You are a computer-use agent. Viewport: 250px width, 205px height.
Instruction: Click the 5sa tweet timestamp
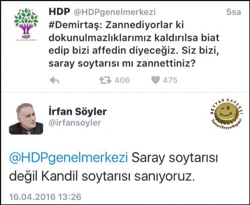(233, 12)
